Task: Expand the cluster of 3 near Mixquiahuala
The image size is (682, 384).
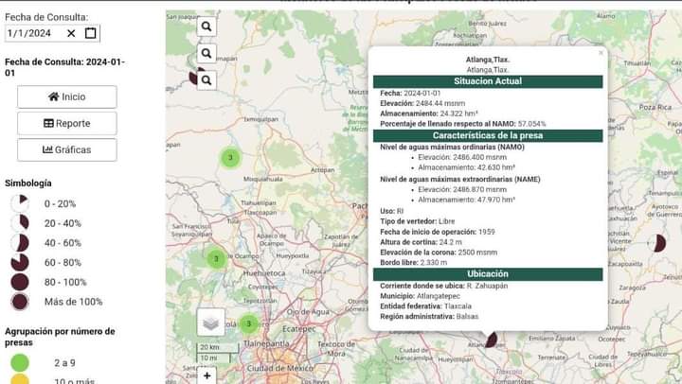Action: click(230, 157)
